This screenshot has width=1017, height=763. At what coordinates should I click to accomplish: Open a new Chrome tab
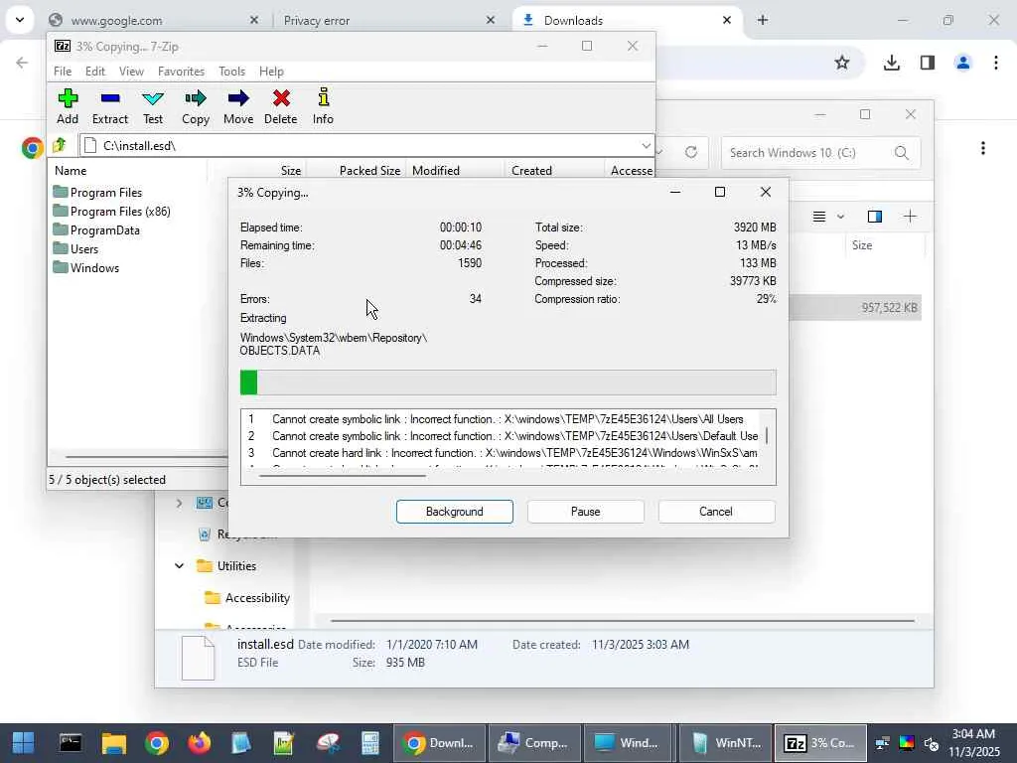coord(763,20)
